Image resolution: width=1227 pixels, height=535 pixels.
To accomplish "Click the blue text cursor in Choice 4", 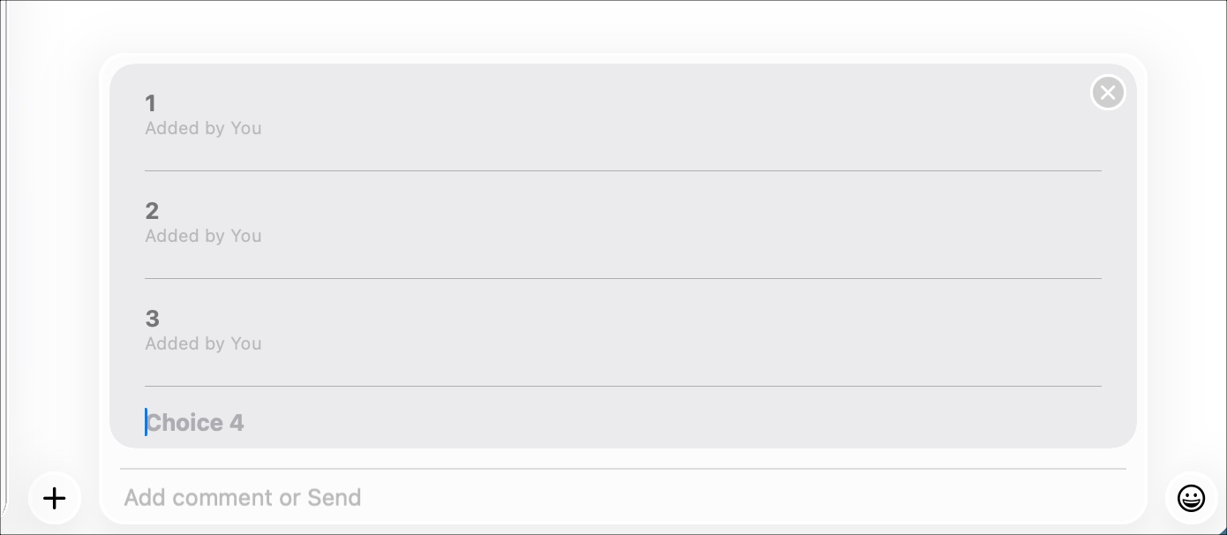I will click(146, 422).
